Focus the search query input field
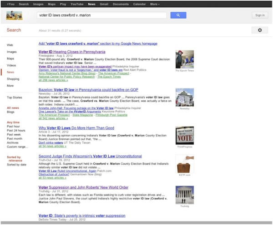273x225 pixels. 101,15
